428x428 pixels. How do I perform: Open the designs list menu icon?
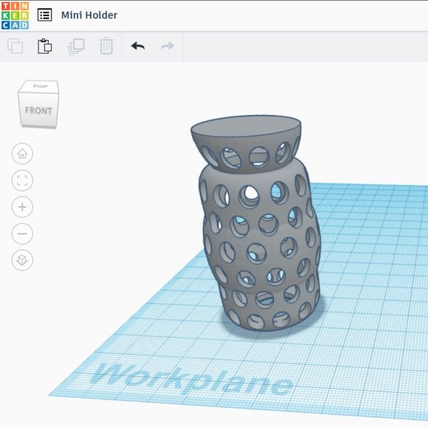[x=45, y=15]
